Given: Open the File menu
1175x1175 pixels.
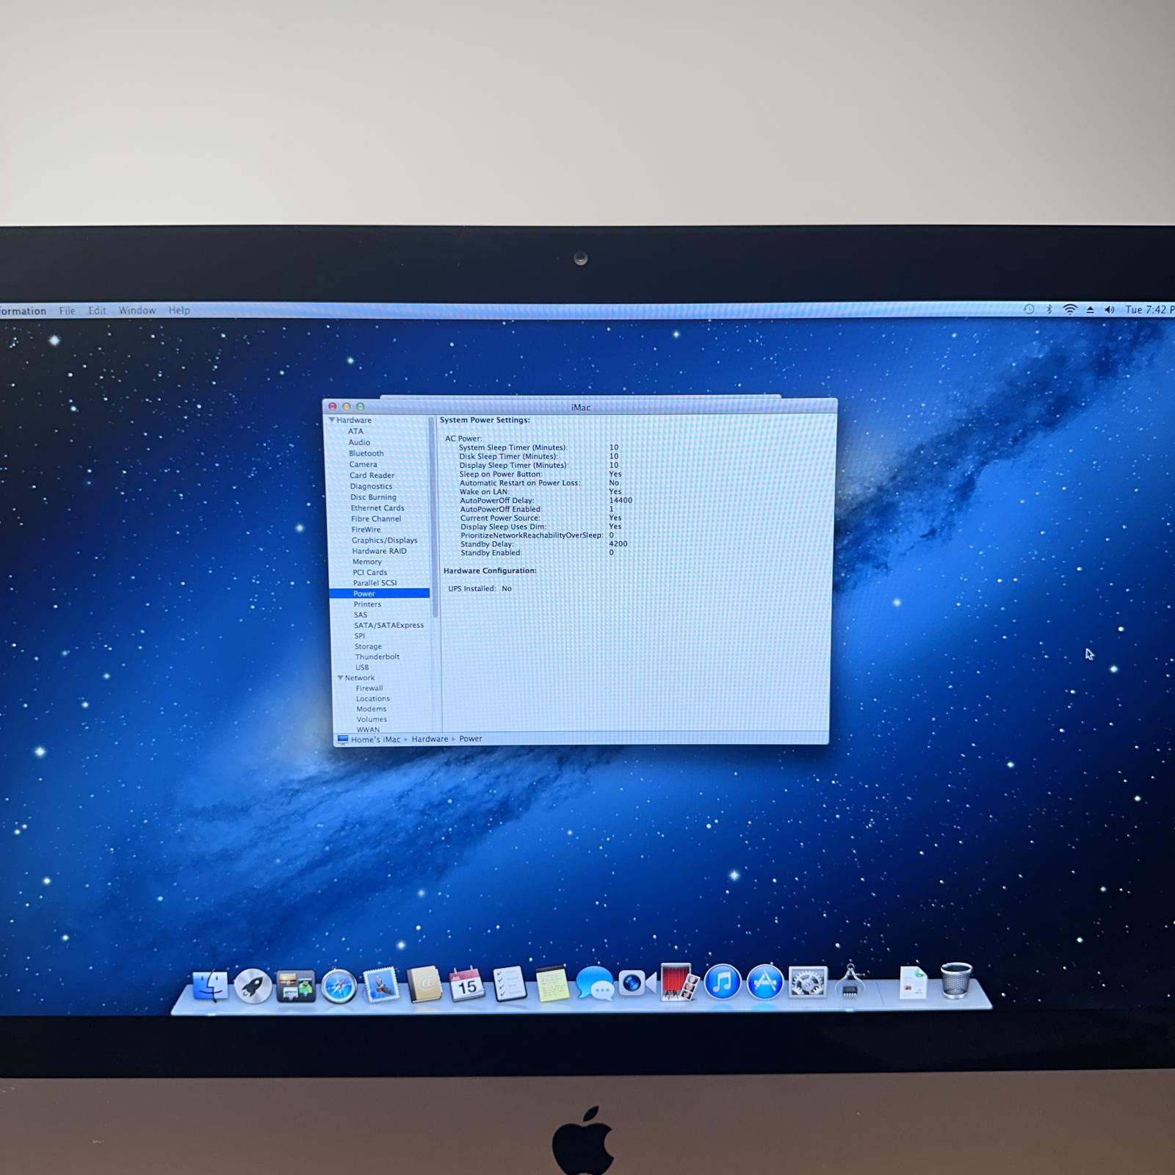Looking at the screenshot, I should (67, 311).
